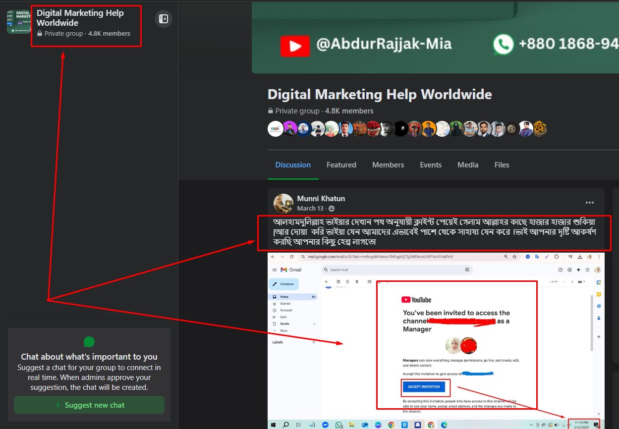Open the March 13 post timestamp

310,209
